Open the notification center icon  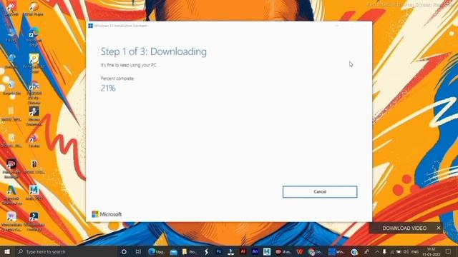[x=448, y=251]
